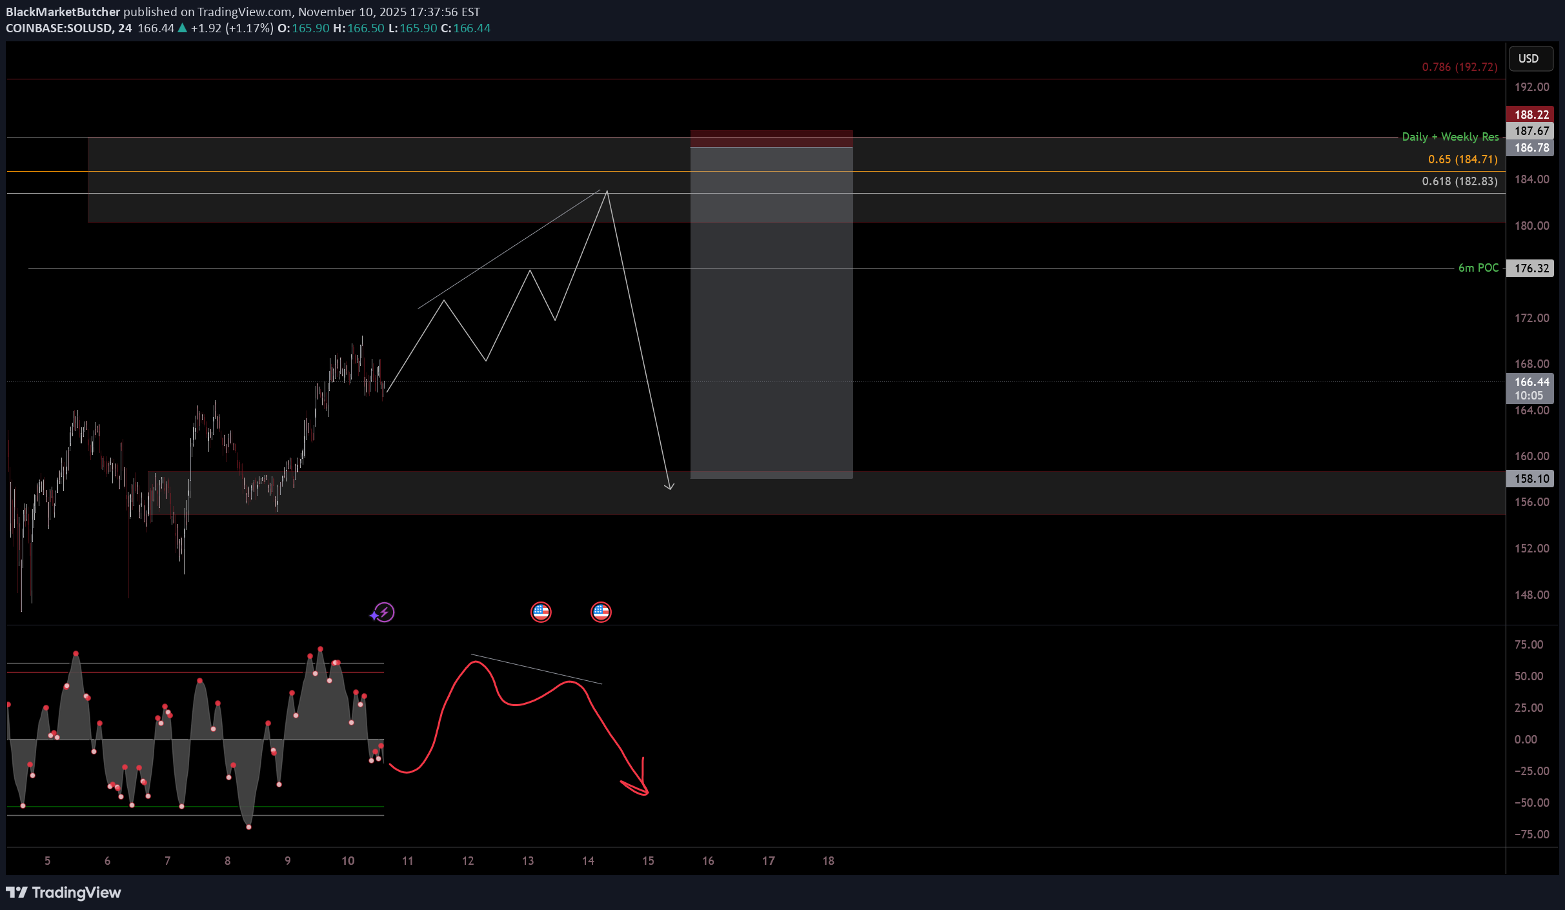Click the US flag event icon near date 14

[x=601, y=611]
